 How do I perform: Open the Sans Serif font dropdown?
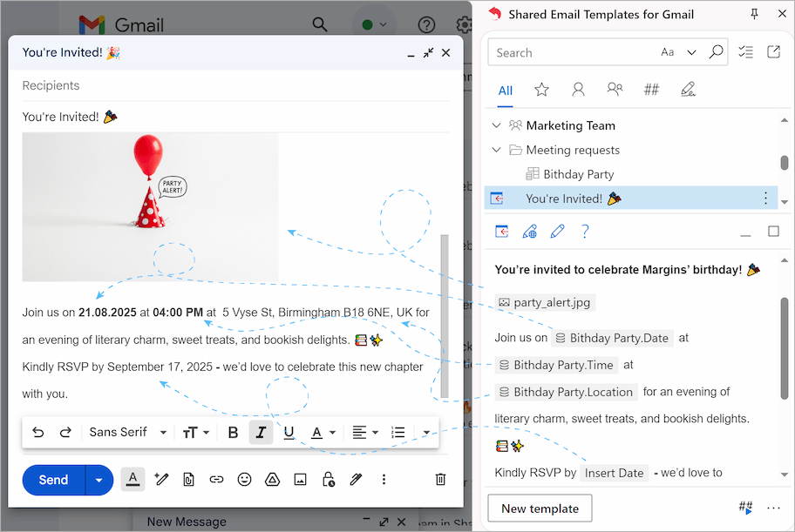tap(128, 432)
